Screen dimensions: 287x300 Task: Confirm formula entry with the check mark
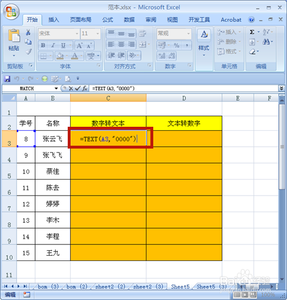click(77, 88)
